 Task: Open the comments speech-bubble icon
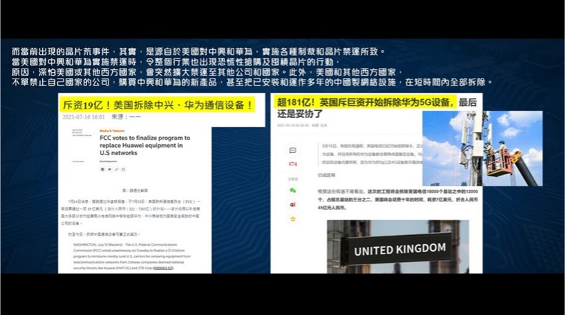coord(293,151)
